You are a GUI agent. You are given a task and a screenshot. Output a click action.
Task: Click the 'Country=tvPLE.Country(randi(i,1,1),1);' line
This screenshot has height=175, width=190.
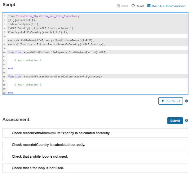click(x=38, y=32)
